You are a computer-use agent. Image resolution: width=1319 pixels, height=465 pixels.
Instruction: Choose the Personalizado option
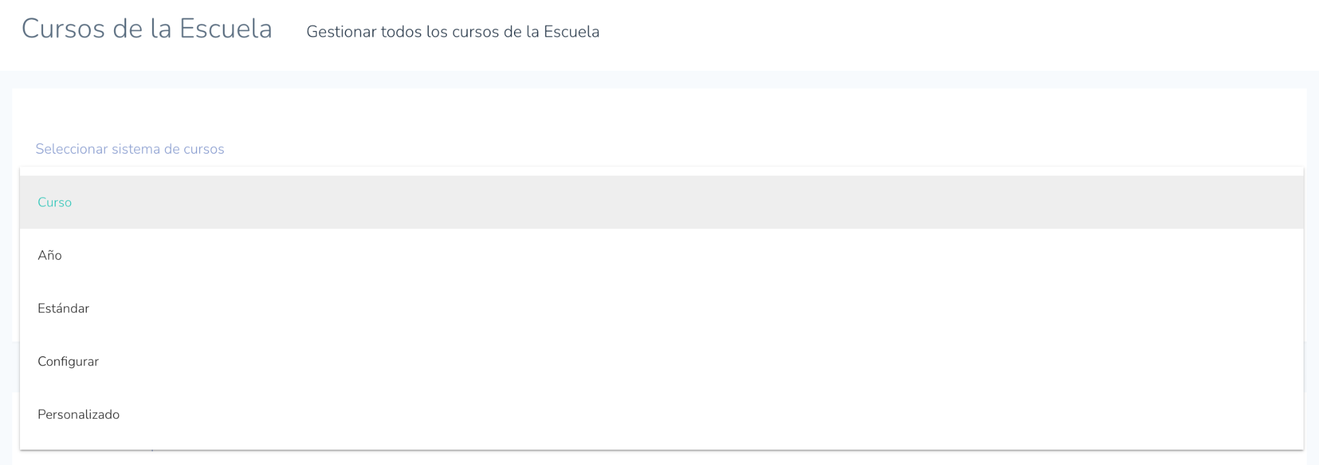click(x=79, y=414)
